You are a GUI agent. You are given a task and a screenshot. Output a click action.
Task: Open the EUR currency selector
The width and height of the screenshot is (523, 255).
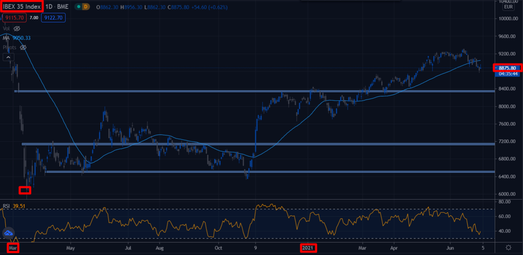coord(508,7)
